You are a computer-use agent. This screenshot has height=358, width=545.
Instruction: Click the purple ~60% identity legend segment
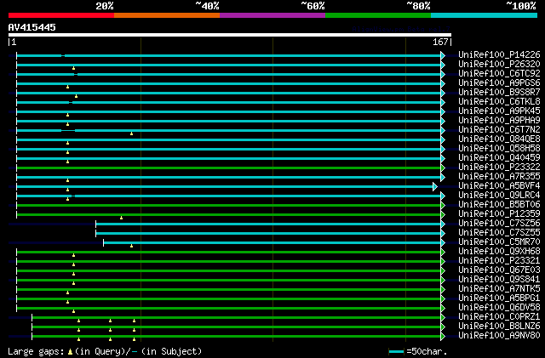[x=272, y=15]
